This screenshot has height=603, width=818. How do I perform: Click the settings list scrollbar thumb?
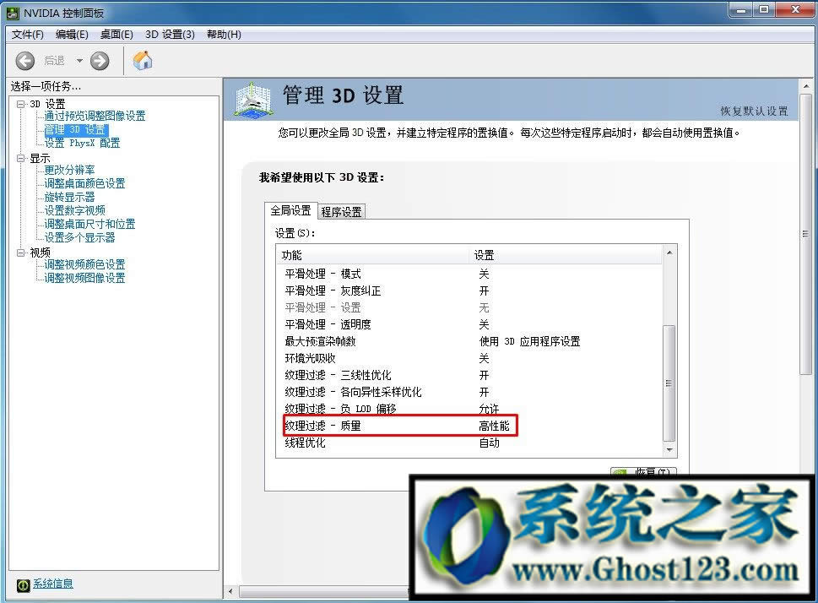click(669, 383)
